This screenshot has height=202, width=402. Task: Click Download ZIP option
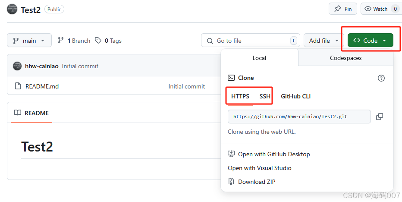256,182
